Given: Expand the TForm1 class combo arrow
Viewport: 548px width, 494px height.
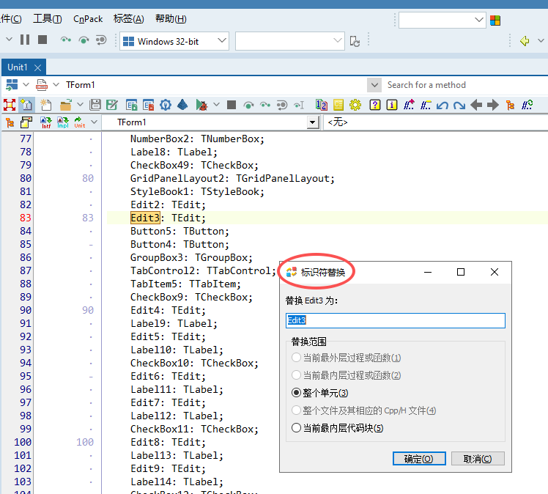Looking at the screenshot, I should (313, 122).
